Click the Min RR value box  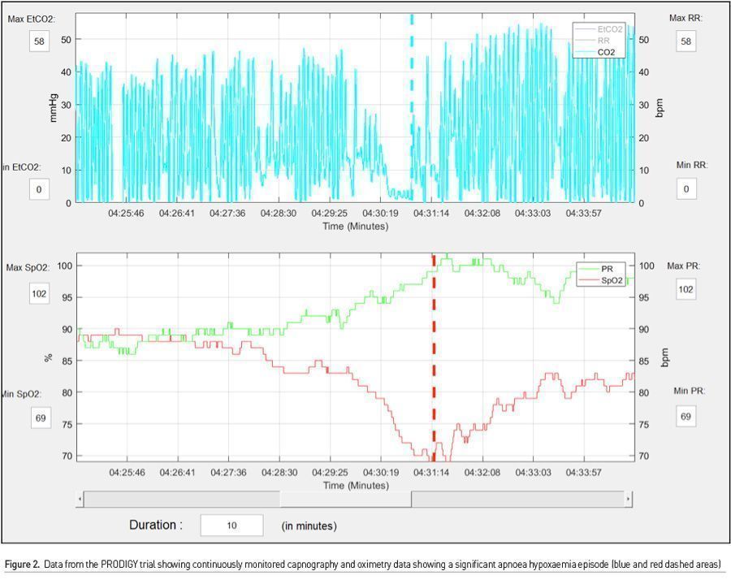(686, 189)
